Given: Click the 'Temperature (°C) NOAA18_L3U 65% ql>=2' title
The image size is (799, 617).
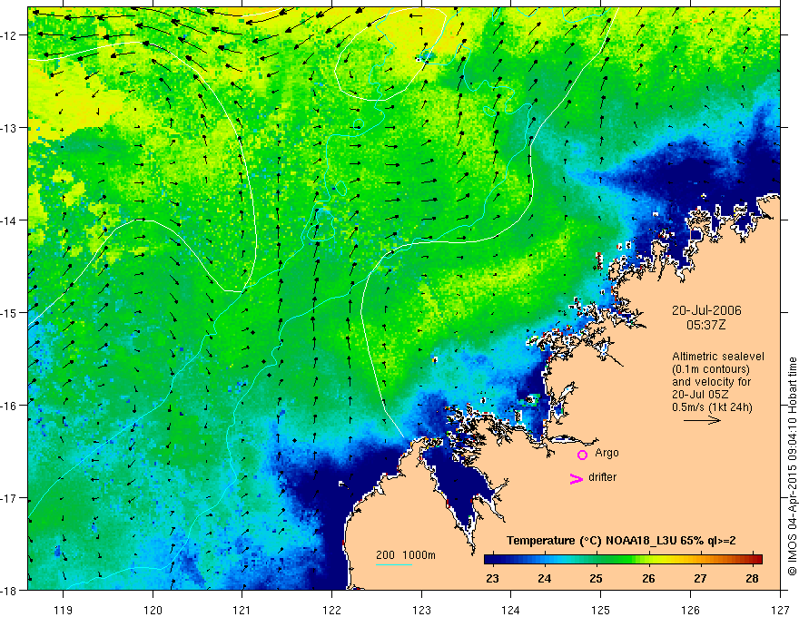Looking at the screenshot, I should coord(621,541).
